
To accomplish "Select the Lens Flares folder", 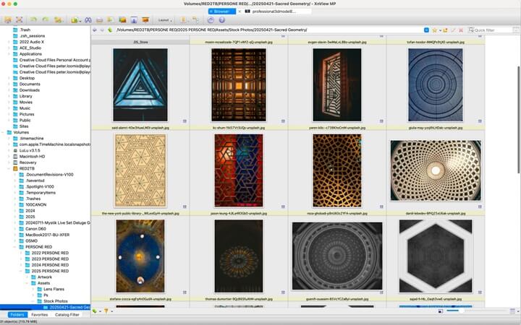I will click(x=54, y=289).
